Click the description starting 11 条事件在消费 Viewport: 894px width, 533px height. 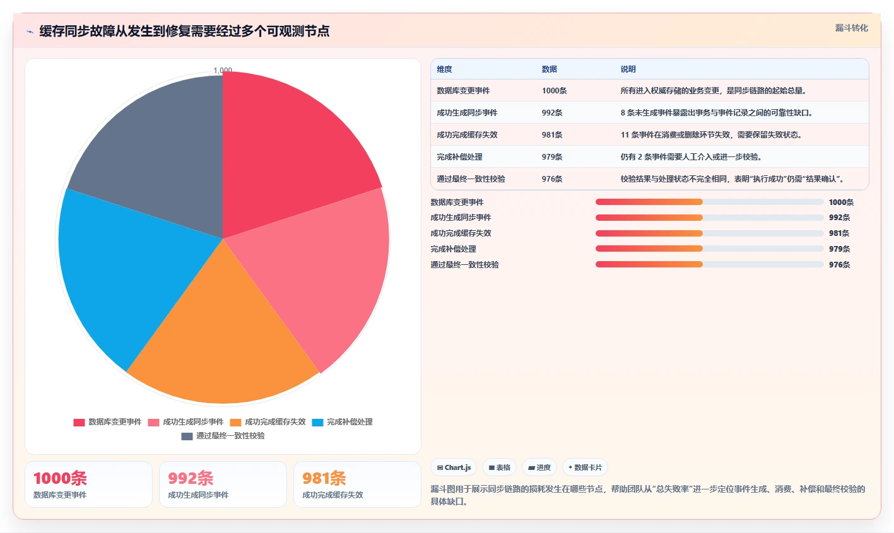coord(711,135)
